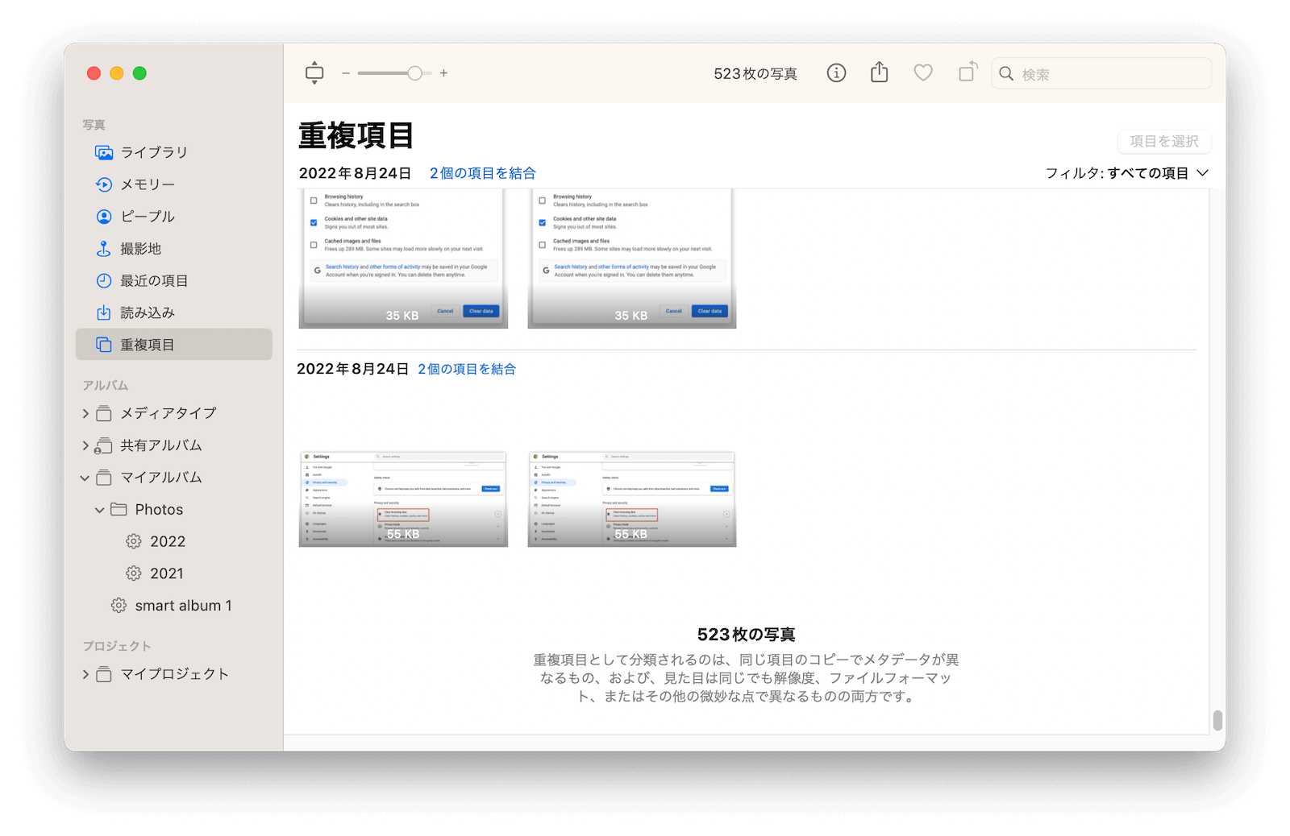Select smart album 1 label
Screen dimensions: 1290x836
tap(184, 606)
